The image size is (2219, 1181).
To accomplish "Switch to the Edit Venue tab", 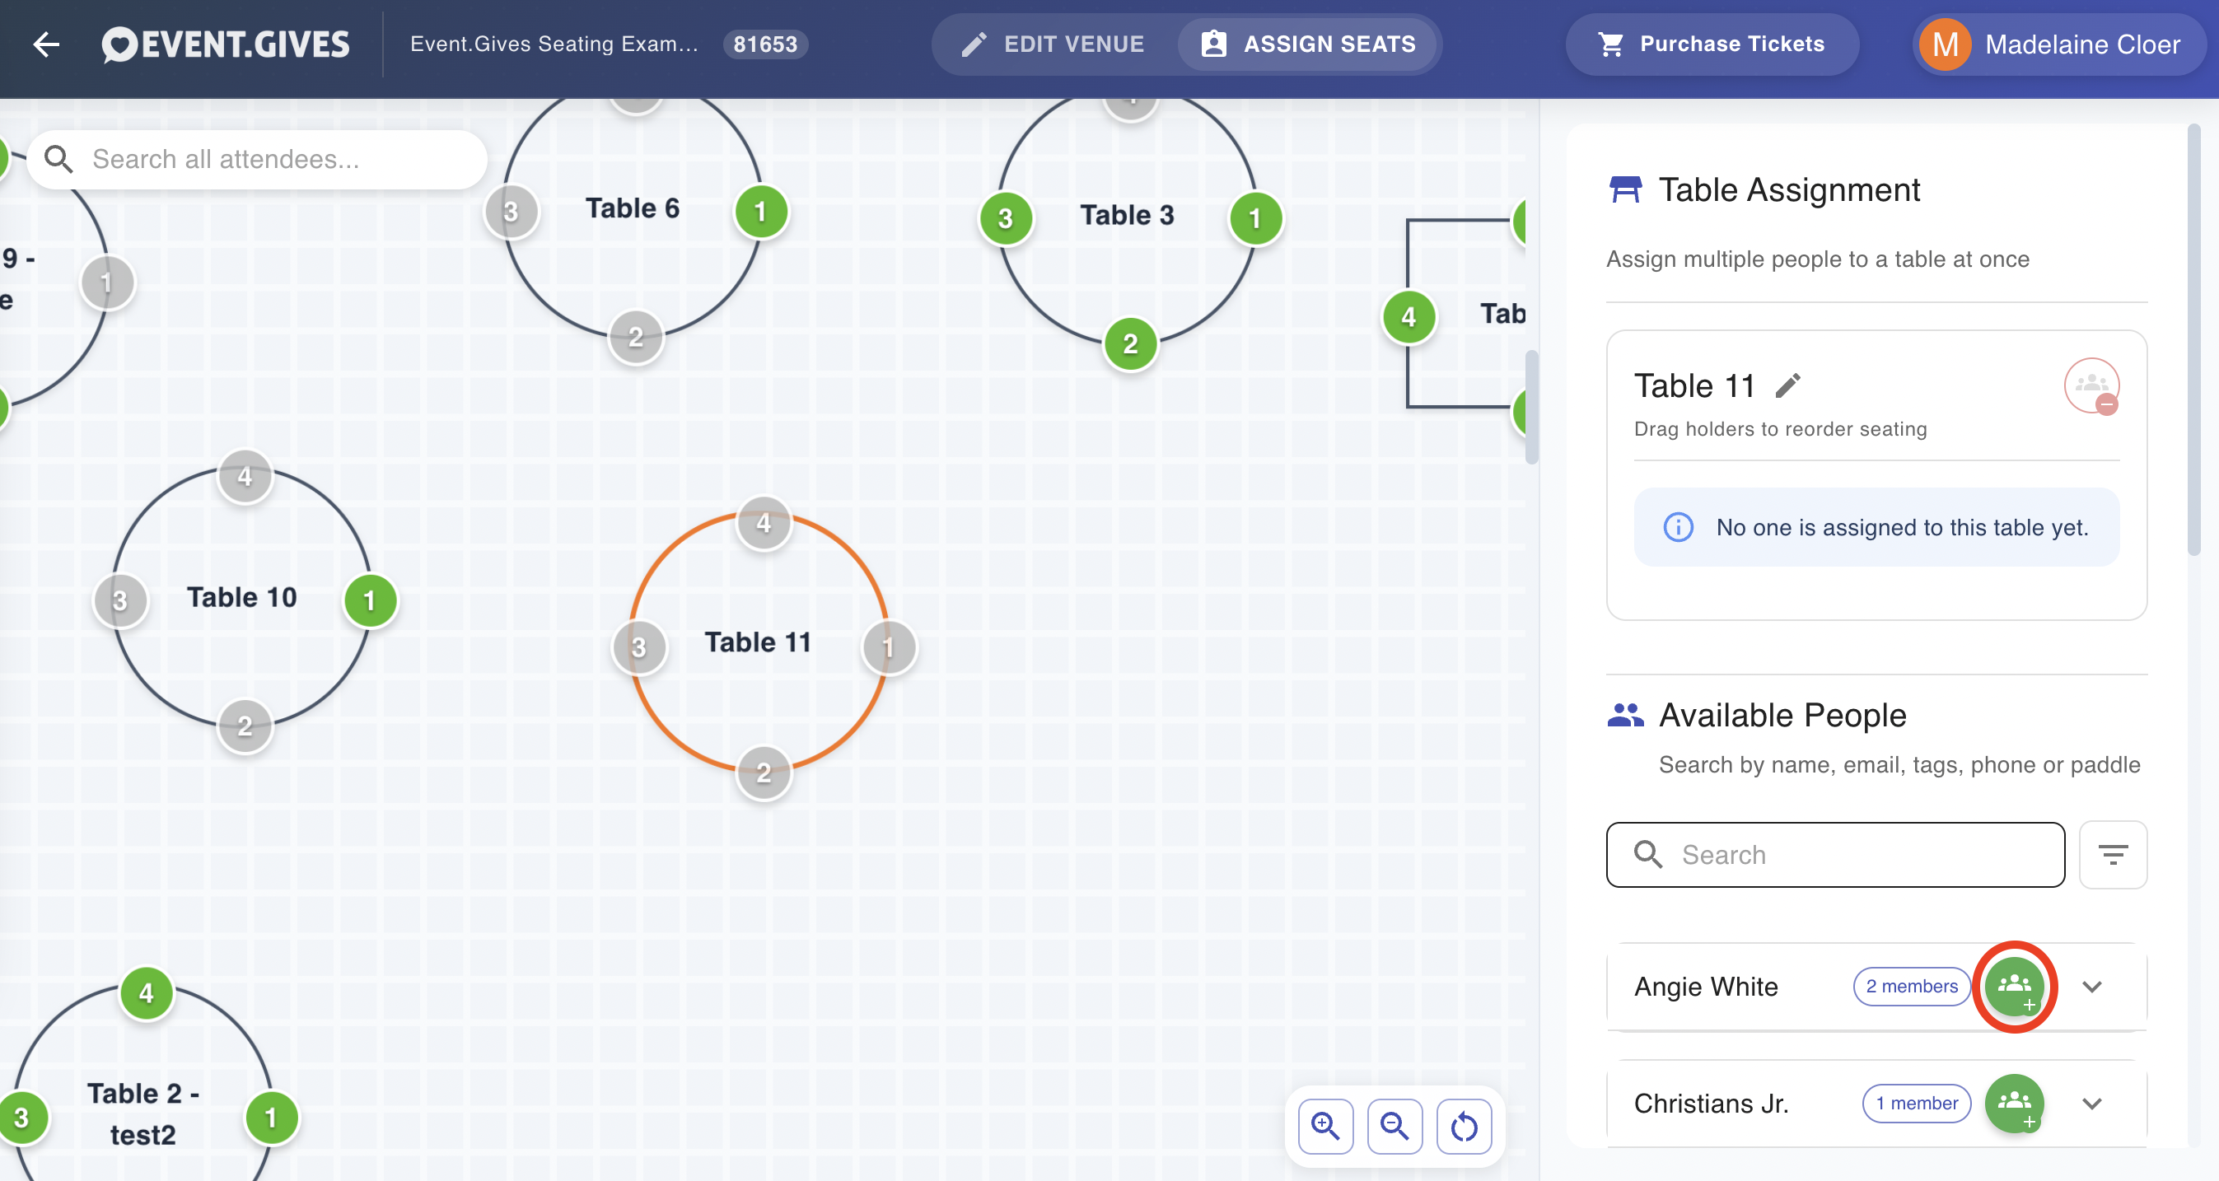I will tap(1053, 44).
